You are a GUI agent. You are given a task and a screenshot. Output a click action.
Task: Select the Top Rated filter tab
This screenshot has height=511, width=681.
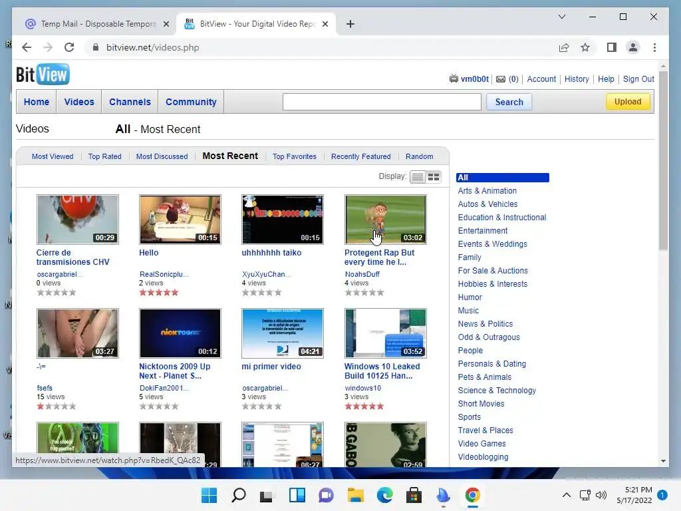point(104,156)
